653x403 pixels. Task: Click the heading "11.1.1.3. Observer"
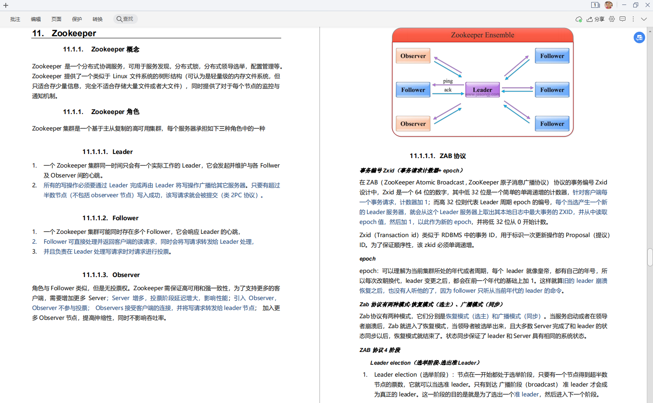[x=111, y=275]
